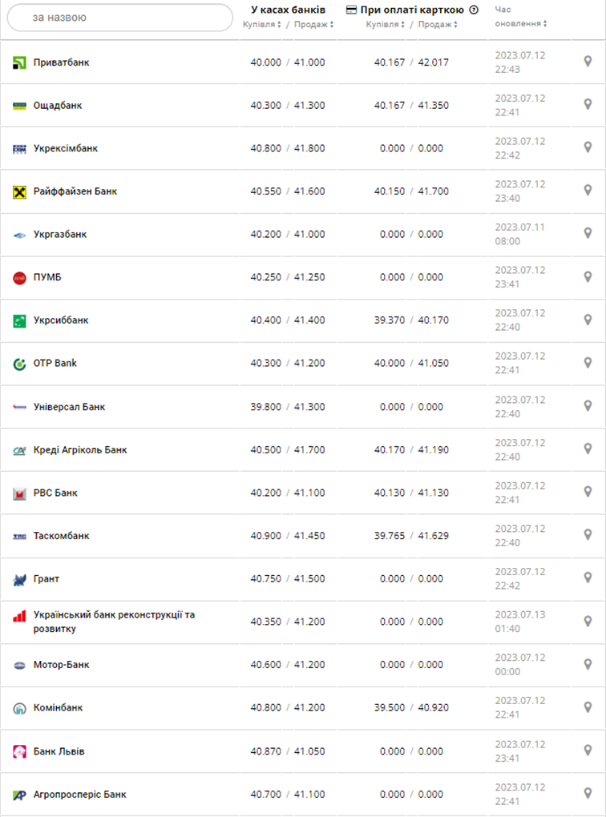Open the Універсал Банк link
This screenshot has height=817, width=606.
point(69,407)
